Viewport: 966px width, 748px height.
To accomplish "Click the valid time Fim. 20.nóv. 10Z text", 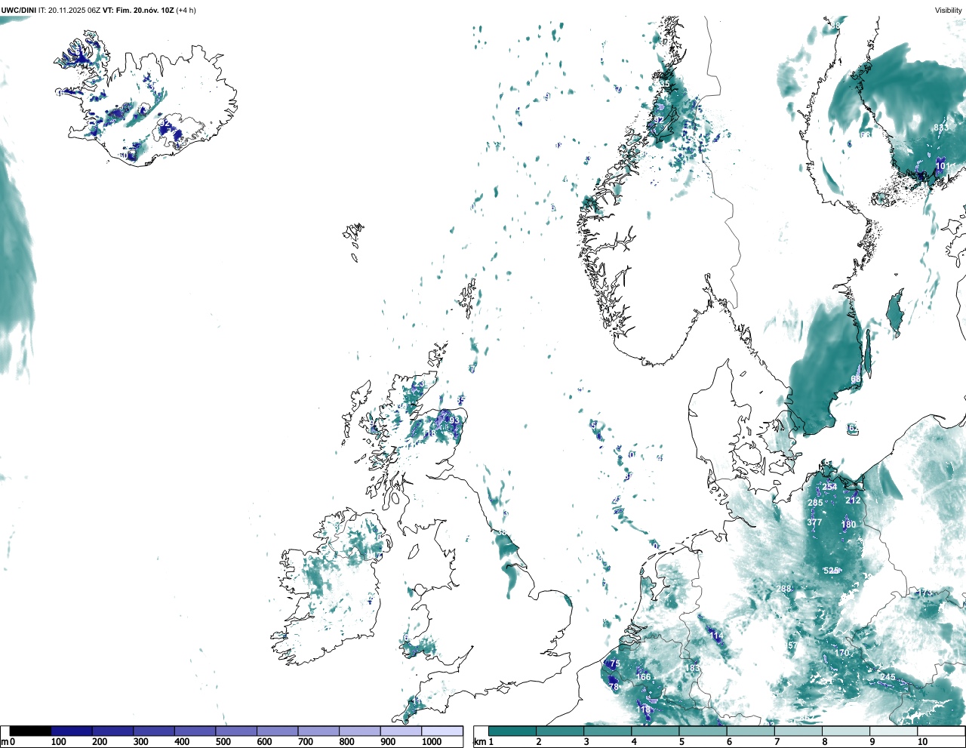I will (x=145, y=10).
